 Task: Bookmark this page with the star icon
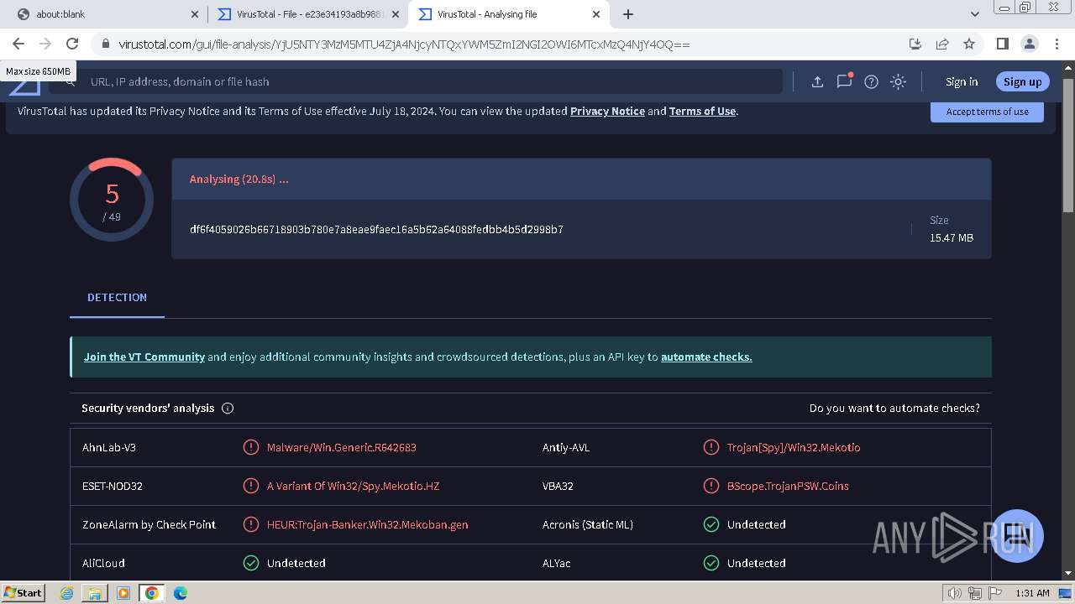click(969, 44)
